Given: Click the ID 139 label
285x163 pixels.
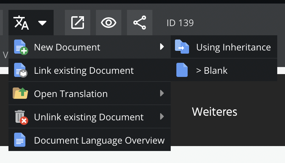Looking at the screenshot, I should point(180,23).
